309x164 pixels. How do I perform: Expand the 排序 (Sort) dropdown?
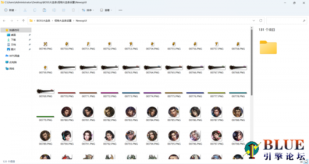pyautogui.click(x=88, y=10)
